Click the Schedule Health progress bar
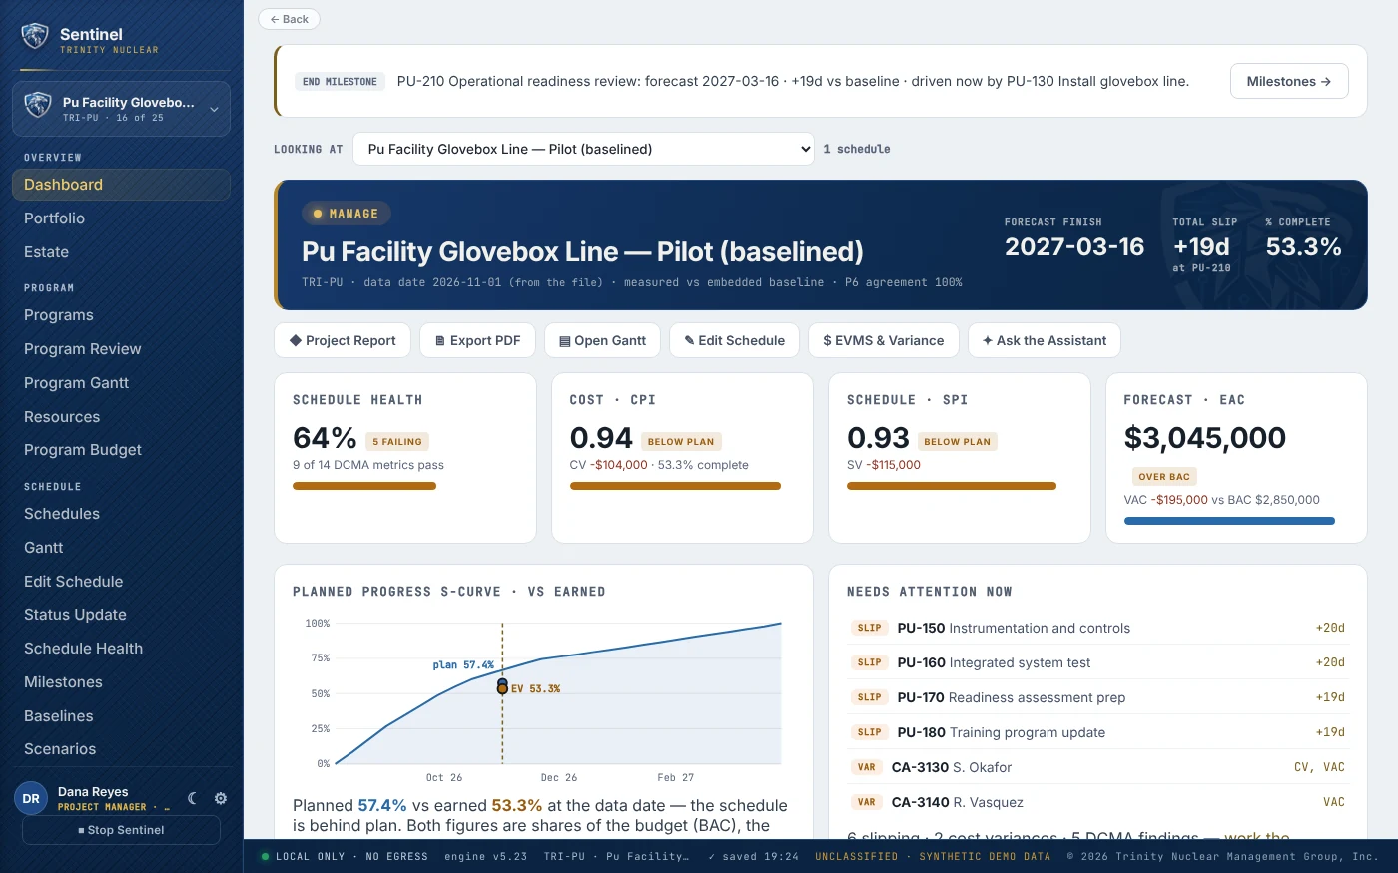 (x=364, y=486)
